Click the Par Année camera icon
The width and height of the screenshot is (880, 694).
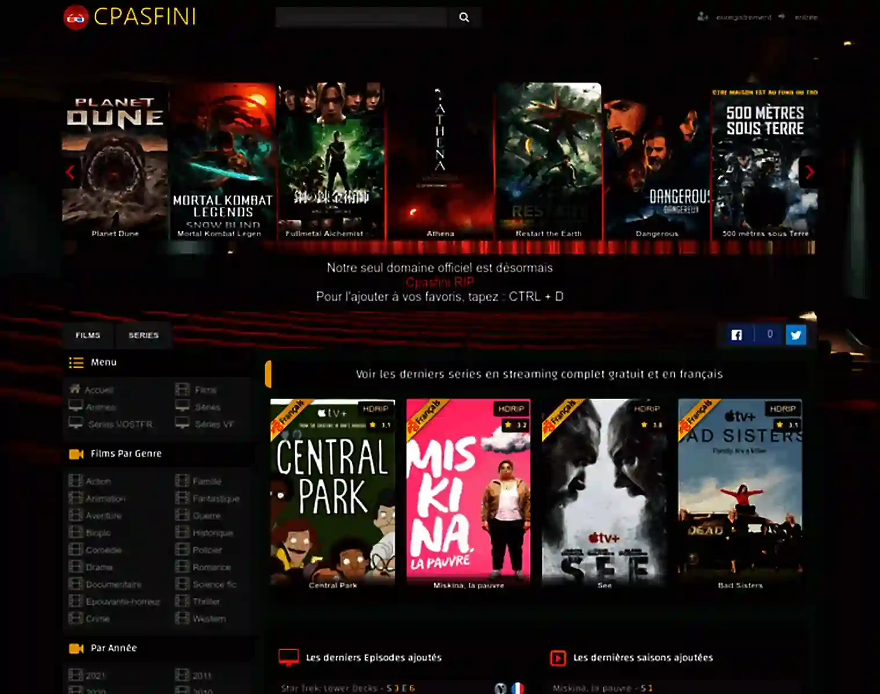click(x=76, y=648)
